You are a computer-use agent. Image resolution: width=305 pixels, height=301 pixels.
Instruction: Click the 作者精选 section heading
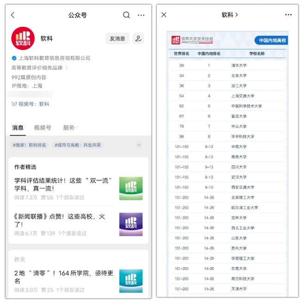pyautogui.click(x=25, y=167)
